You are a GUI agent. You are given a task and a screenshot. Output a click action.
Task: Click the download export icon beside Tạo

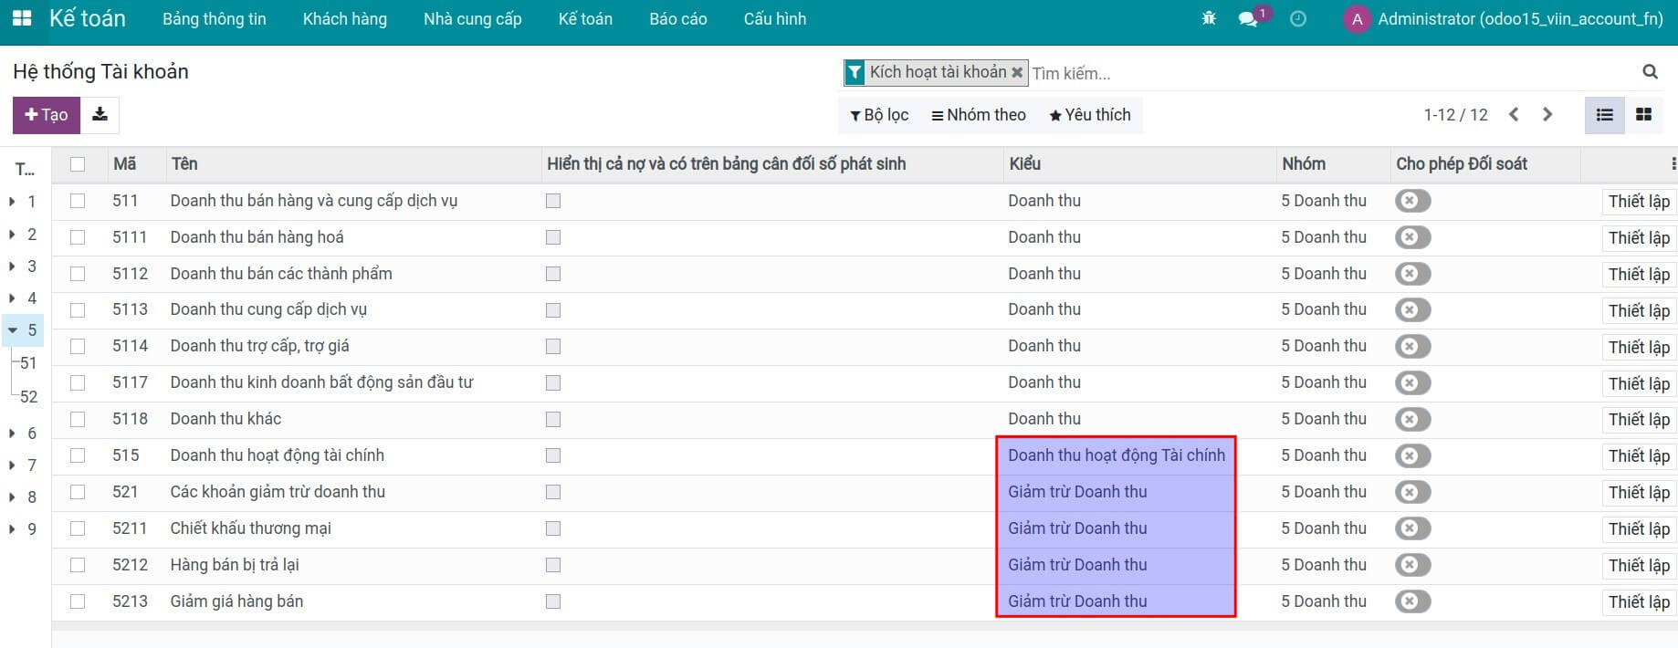click(x=100, y=115)
